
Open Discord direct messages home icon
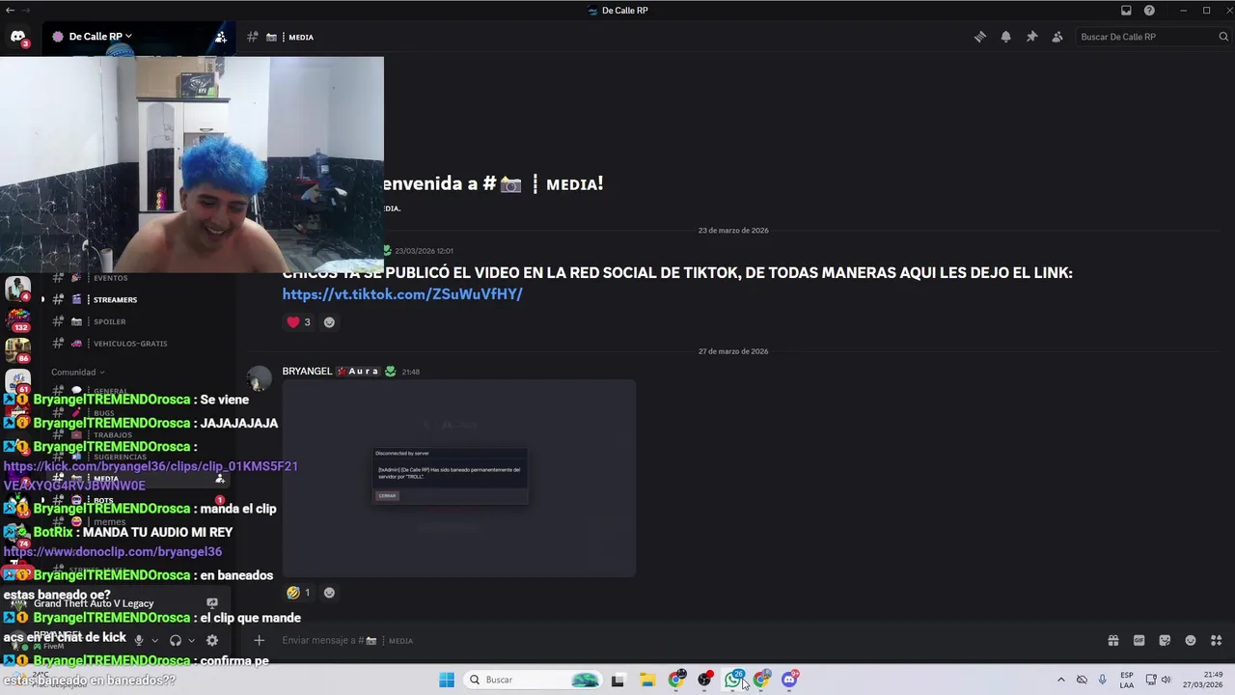(17, 37)
